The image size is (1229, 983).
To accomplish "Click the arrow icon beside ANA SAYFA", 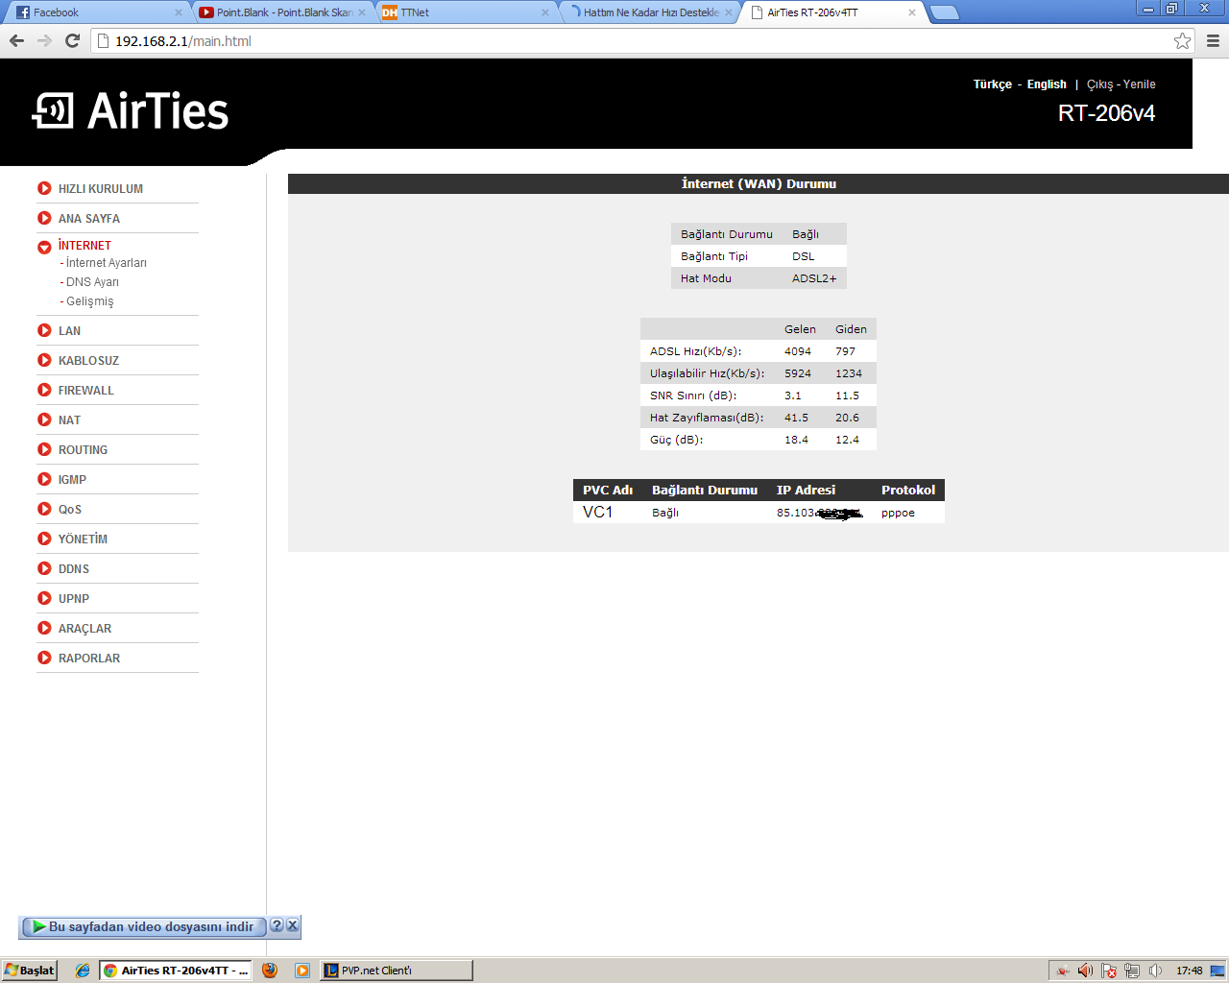I will point(44,218).
